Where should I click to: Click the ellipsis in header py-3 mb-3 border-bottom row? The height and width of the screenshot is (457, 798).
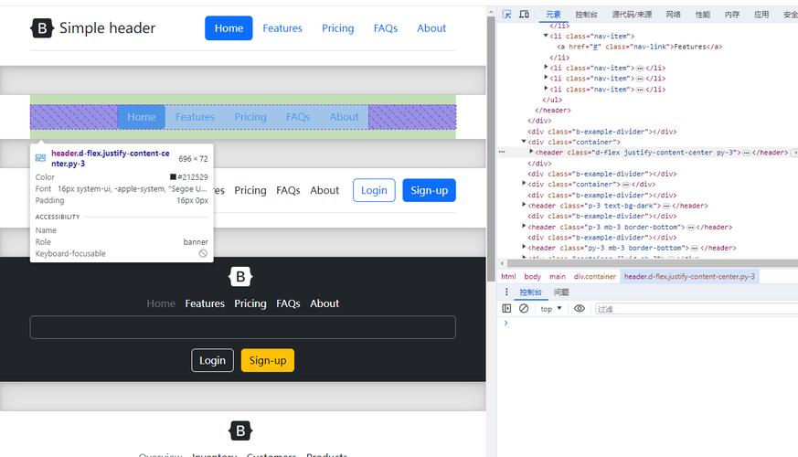pyautogui.click(x=694, y=248)
